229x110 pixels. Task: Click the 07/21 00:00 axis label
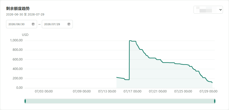[x=158, y=91]
